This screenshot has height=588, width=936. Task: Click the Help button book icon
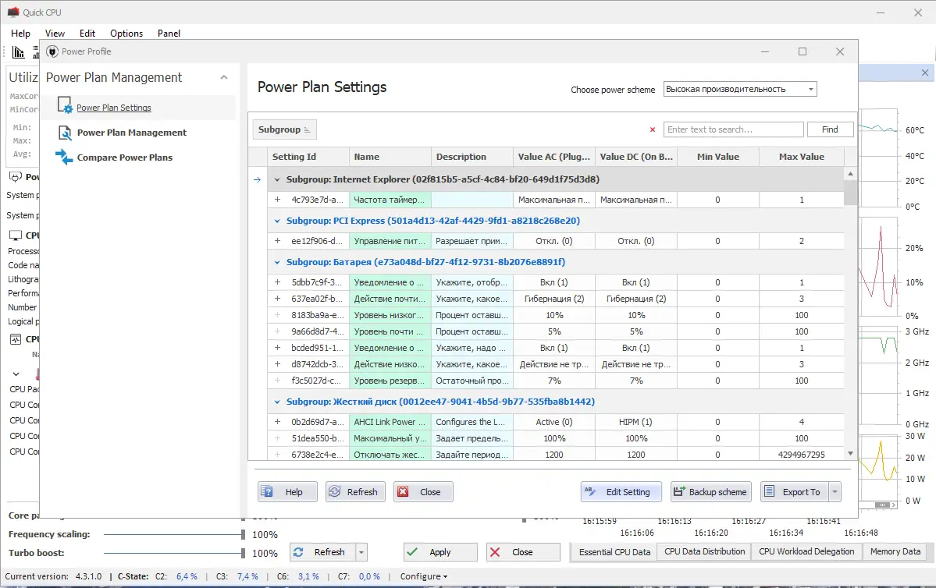tap(268, 492)
